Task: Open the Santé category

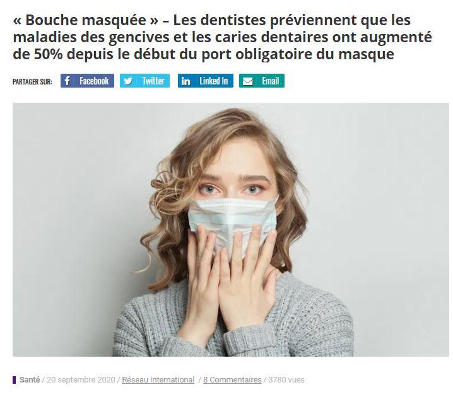Action: 30,380
